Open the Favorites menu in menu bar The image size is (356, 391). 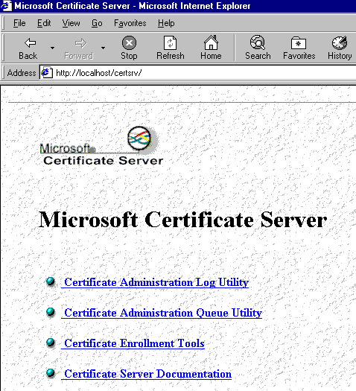130,23
